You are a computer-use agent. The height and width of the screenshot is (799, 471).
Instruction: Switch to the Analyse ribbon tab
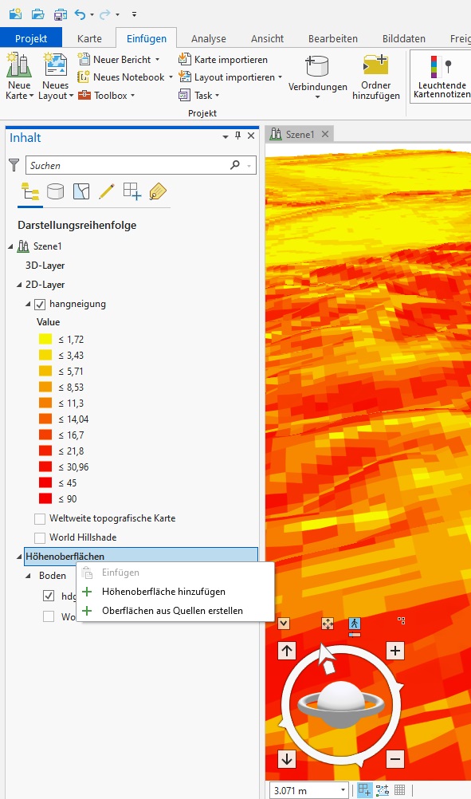[x=208, y=39]
